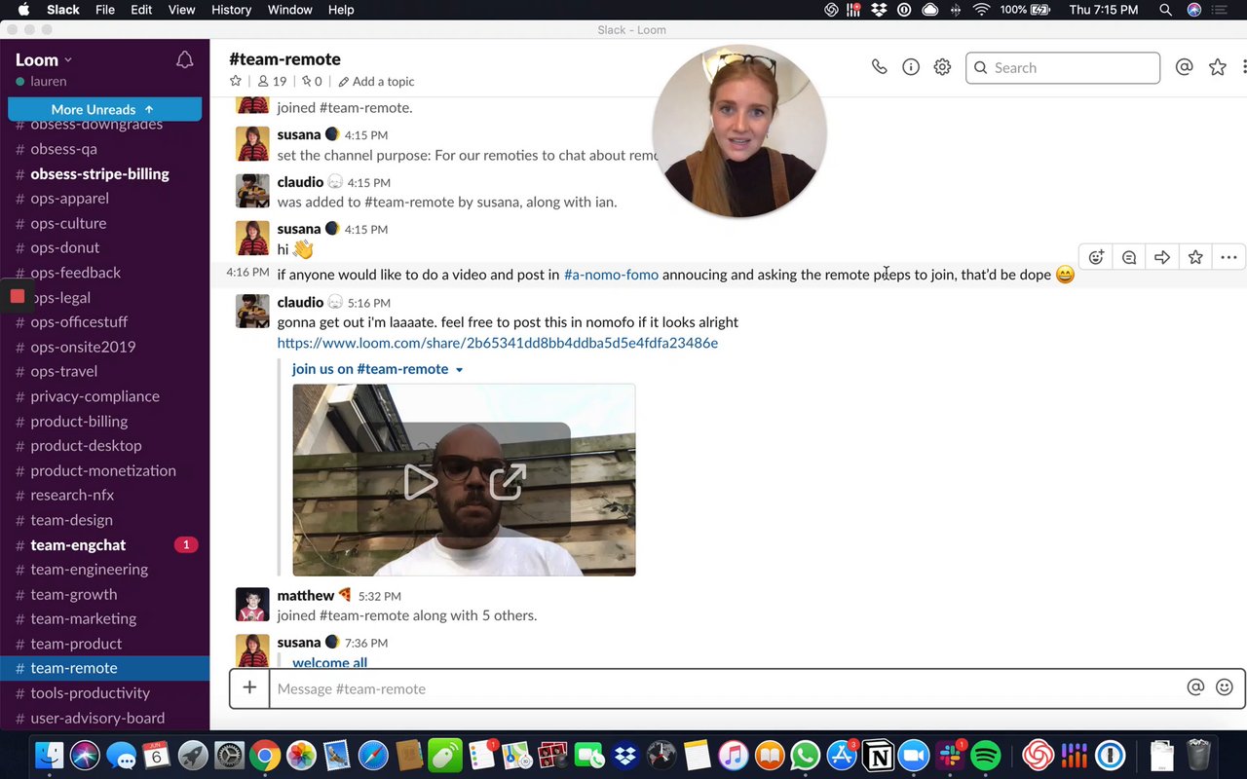This screenshot has width=1247, height=779.
Task: Open the Slack icon in Dock
Action: pos(950,756)
